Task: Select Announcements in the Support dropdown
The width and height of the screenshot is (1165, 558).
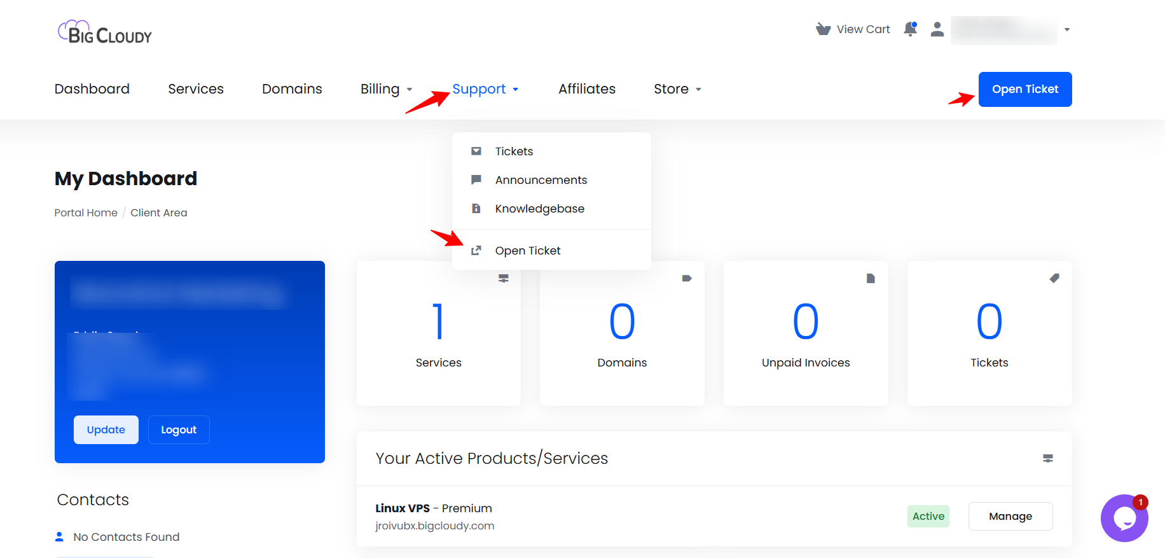Action: pyautogui.click(x=551, y=180)
